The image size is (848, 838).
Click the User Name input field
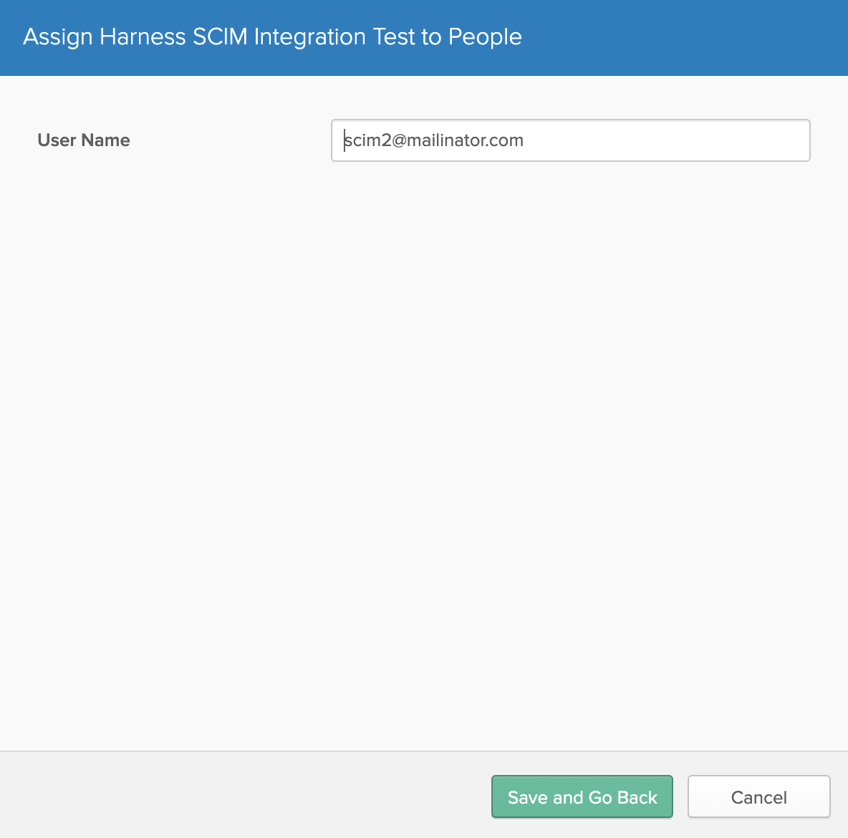(571, 140)
